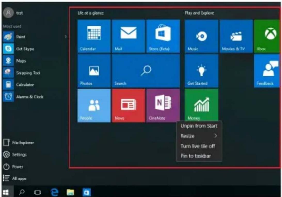
Task: Open the Feedback tile
Action: (267, 71)
